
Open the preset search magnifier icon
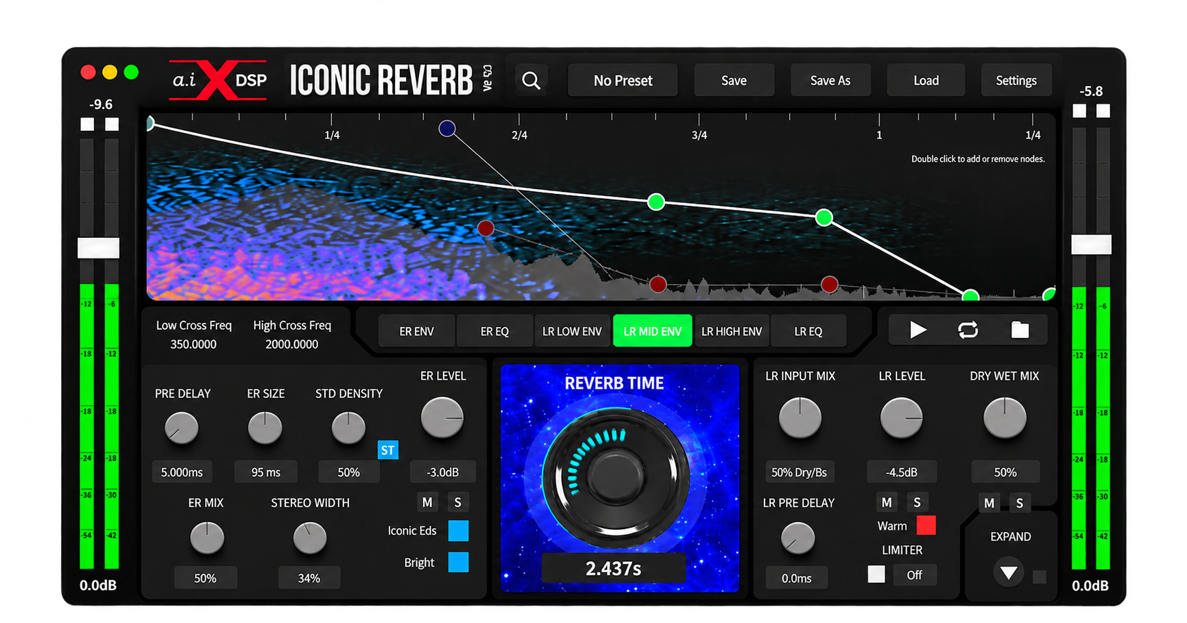tap(531, 81)
